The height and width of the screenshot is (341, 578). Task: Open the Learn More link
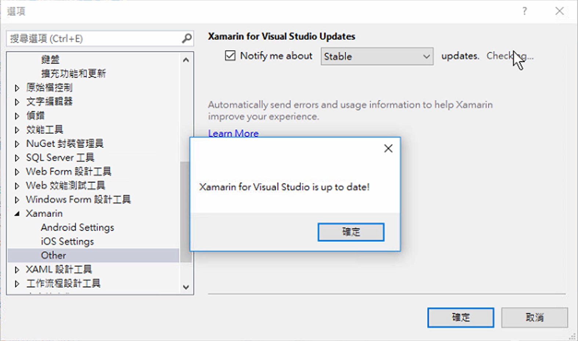click(x=233, y=133)
